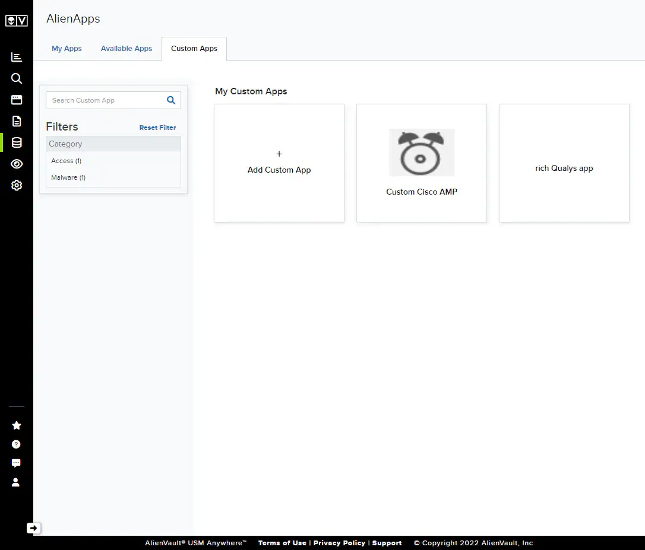This screenshot has width=645, height=550.
Task: Click the Reset Filter link
Action: point(157,128)
